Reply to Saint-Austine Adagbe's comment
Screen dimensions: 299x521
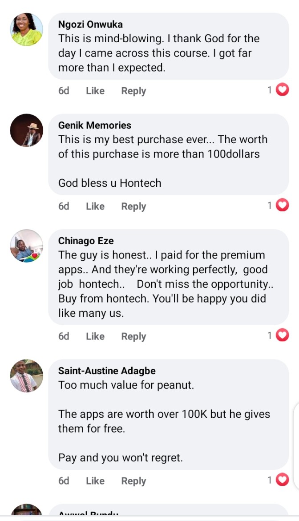pos(133,481)
